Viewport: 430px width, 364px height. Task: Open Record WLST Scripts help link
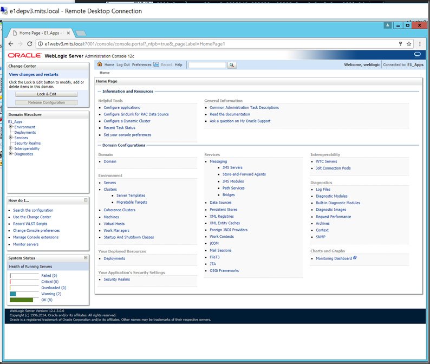30,224
